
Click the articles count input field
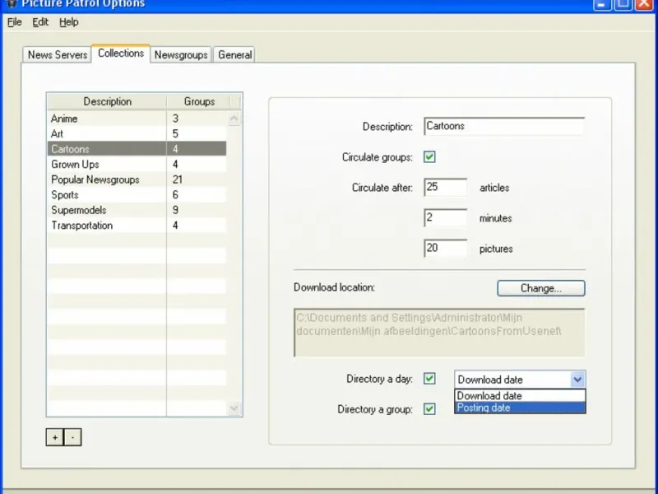[x=446, y=188]
